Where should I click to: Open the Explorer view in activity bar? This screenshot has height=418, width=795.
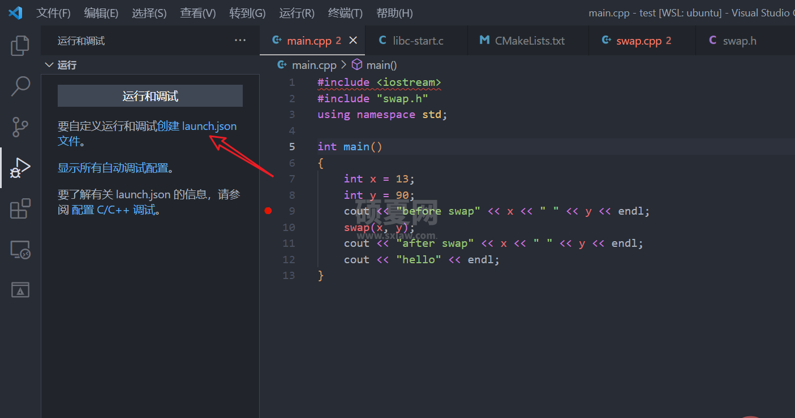[x=20, y=46]
